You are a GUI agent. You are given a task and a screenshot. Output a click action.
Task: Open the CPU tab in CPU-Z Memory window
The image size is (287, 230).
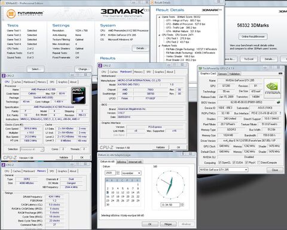click(7, 171)
